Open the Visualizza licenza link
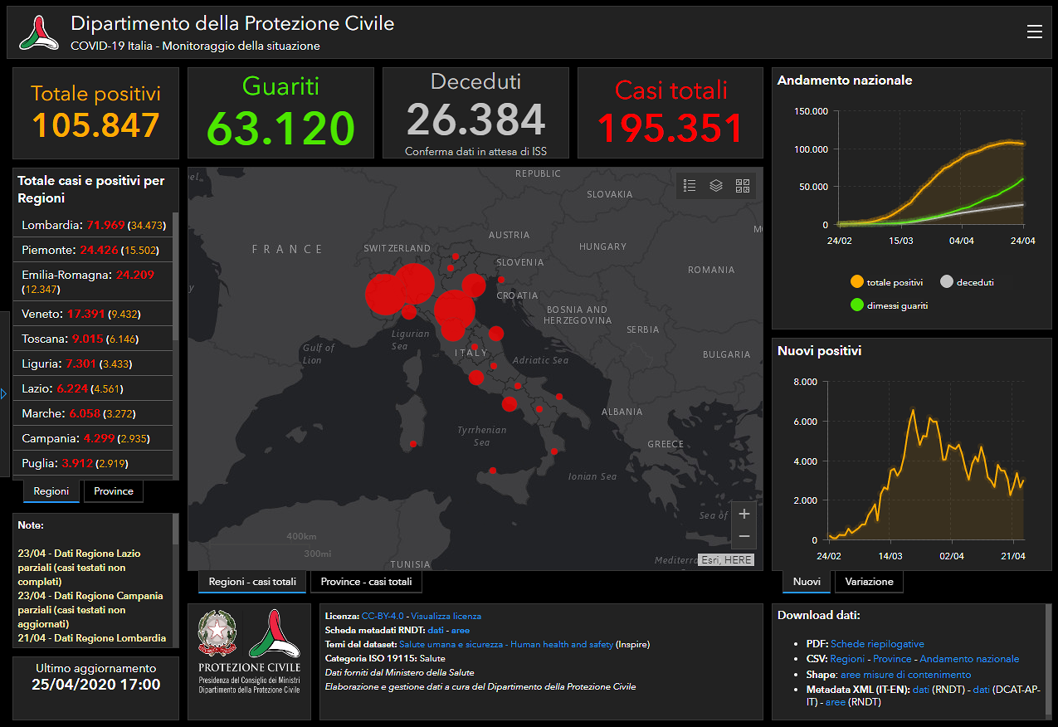This screenshot has height=727, width=1058. pyautogui.click(x=446, y=616)
